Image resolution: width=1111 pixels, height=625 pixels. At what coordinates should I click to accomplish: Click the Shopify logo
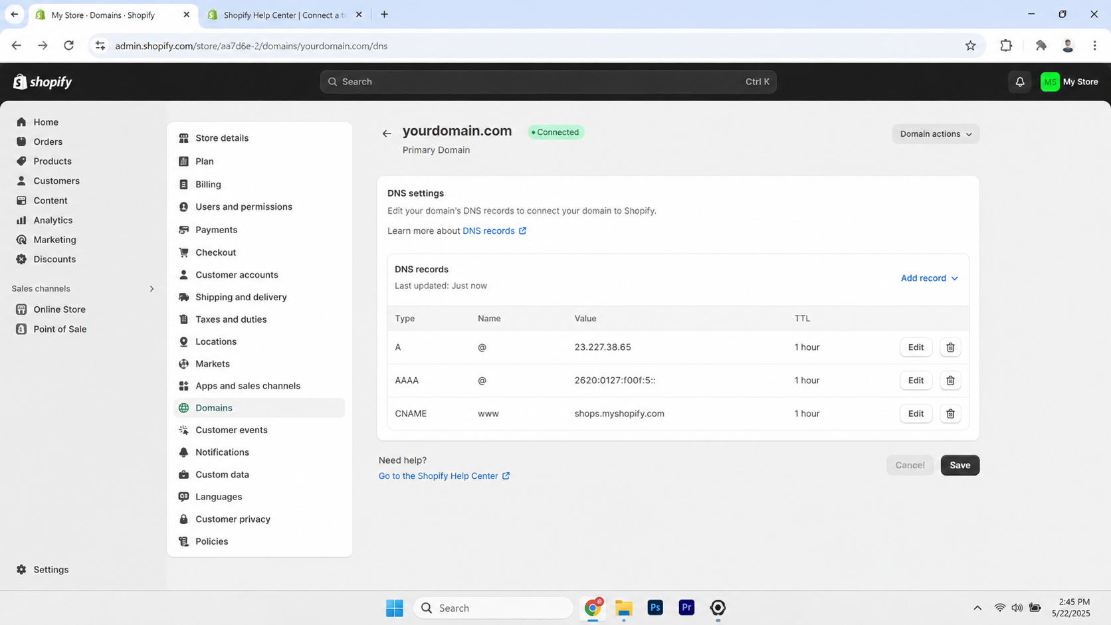43,82
